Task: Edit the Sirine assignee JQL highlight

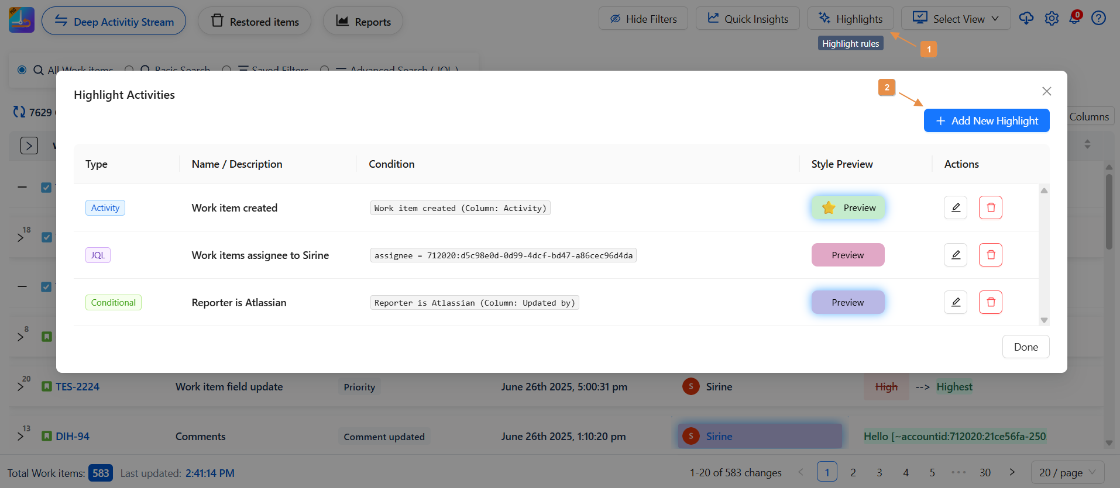Action: coord(955,255)
